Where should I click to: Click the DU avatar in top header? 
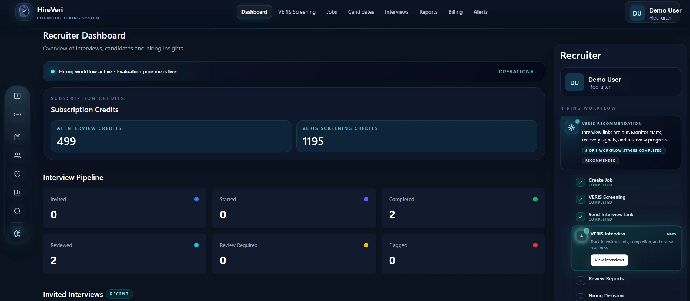coord(637,13)
